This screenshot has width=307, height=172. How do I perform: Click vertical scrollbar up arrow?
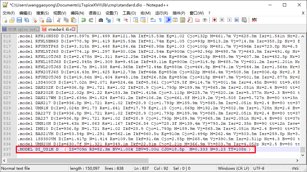(x=303, y=36)
